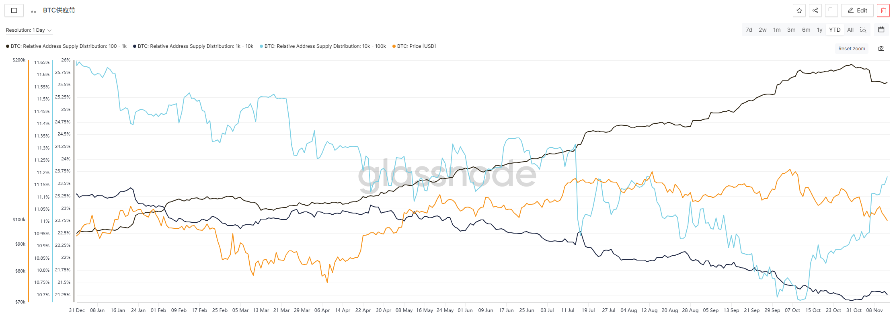Click the BTC供应带 chart title
This screenshot has width=895, height=318.
(x=59, y=10)
